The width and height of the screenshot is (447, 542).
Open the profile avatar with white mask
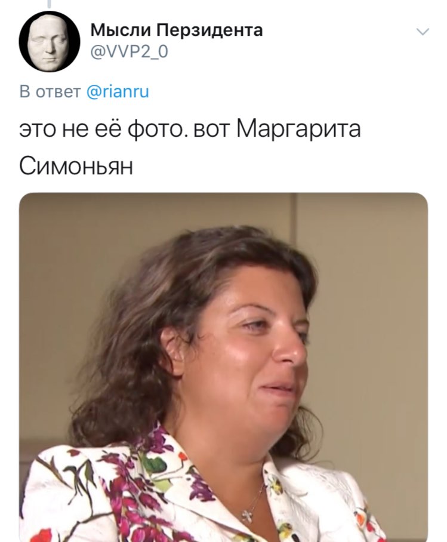[x=50, y=41]
